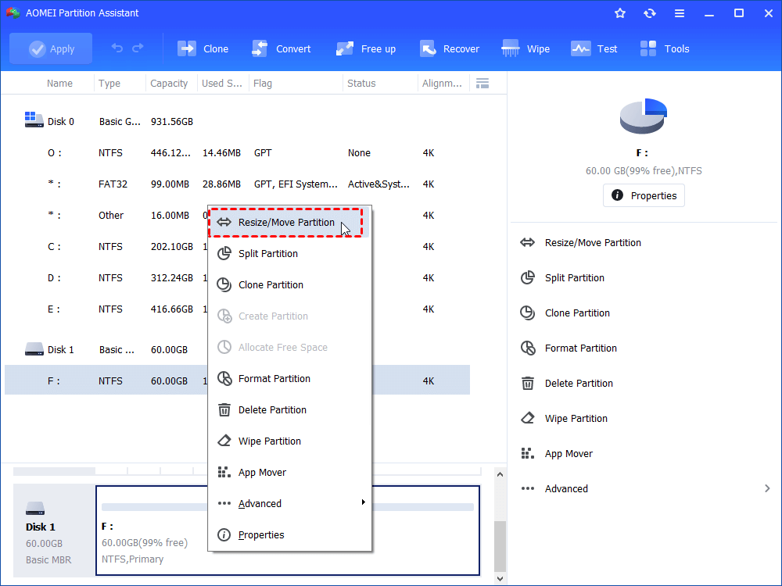Select Delete Partition in context menu
Viewport: 782px width, 586px height.
[x=289, y=410]
